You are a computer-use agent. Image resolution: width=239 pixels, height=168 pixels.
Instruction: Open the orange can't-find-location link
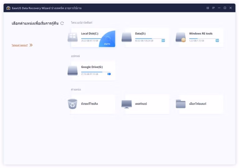[x=20, y=45]
